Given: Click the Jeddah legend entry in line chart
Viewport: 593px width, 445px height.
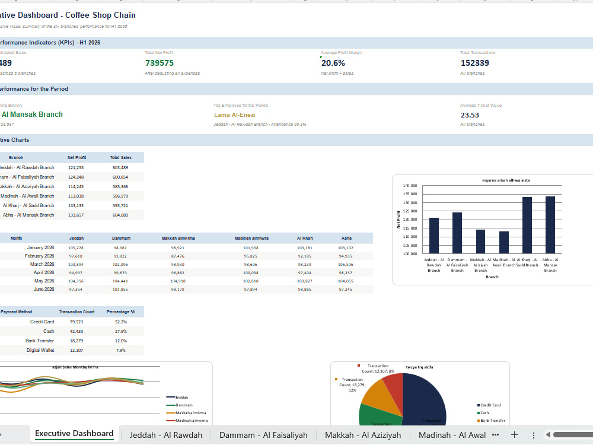Looking at the screenshot, I should 177,398.
